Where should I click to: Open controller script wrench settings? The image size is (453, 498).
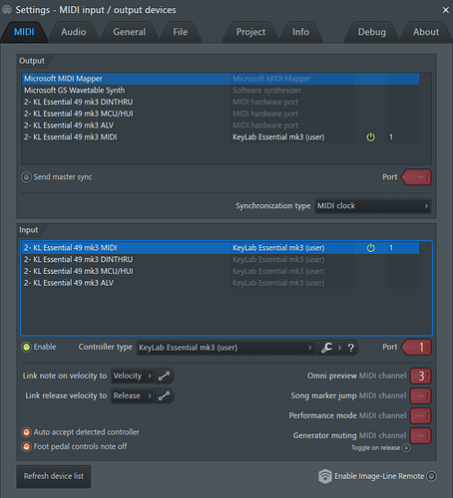coord(326,348)
